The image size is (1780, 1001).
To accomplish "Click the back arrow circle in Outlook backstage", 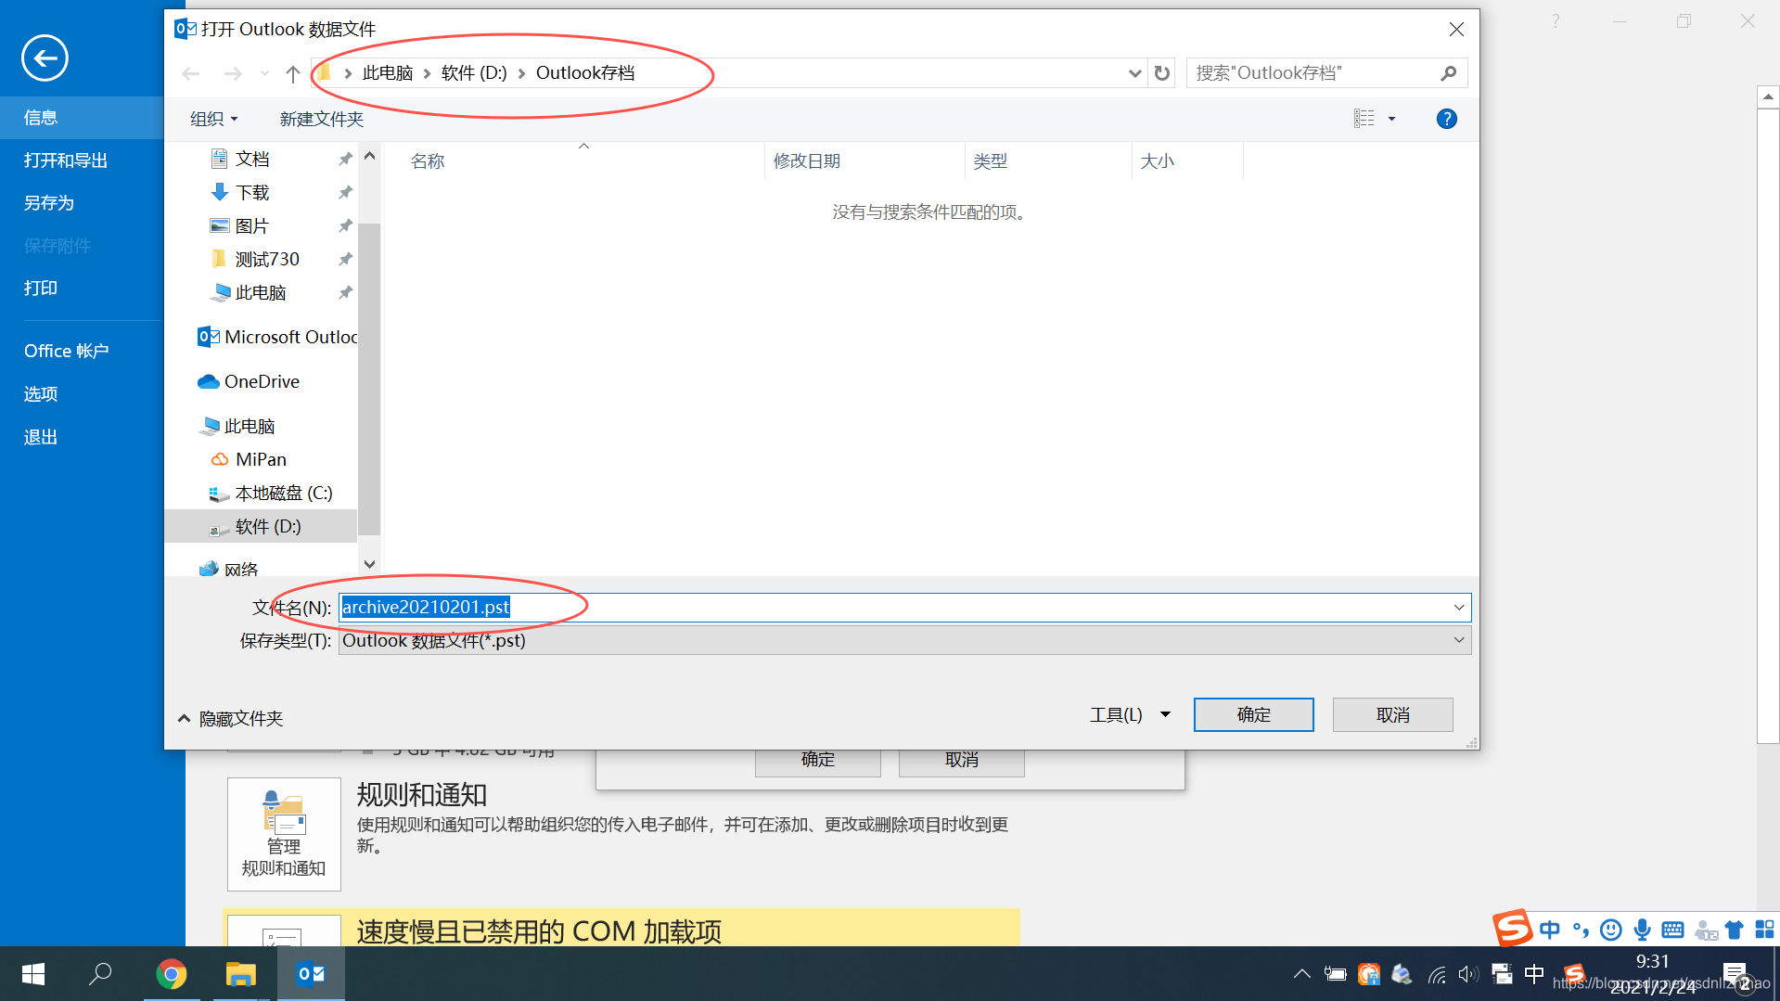I will tap(45, 58).
